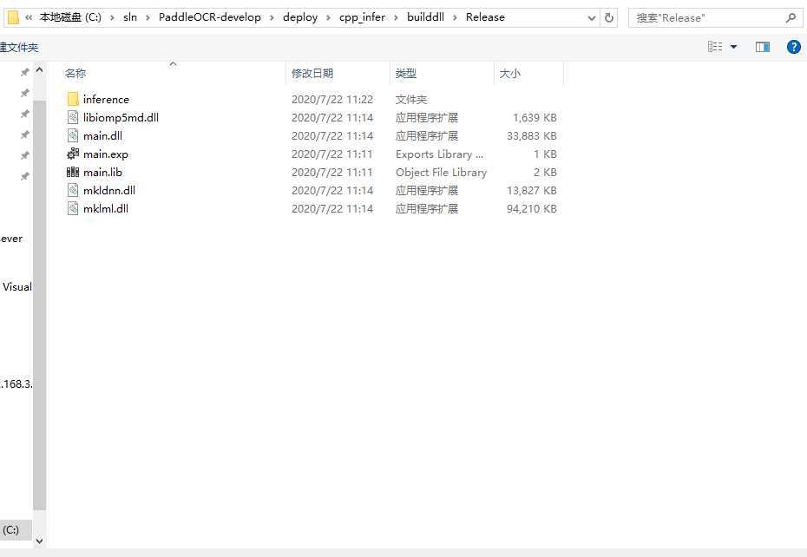The width and height of the screenshot is (807, 557).
Task: Navigate to PaddleOCR-develop breadcrumb
Action: [209, 17]
